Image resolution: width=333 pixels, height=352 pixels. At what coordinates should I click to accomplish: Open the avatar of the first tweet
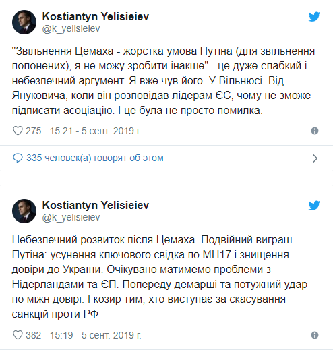click(24, 22)
